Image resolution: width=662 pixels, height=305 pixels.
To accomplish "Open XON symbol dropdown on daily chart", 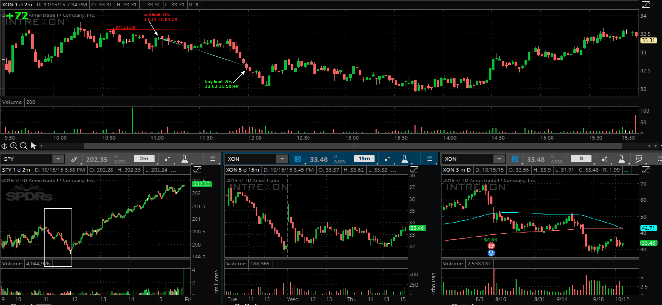I will click(499, 159).
